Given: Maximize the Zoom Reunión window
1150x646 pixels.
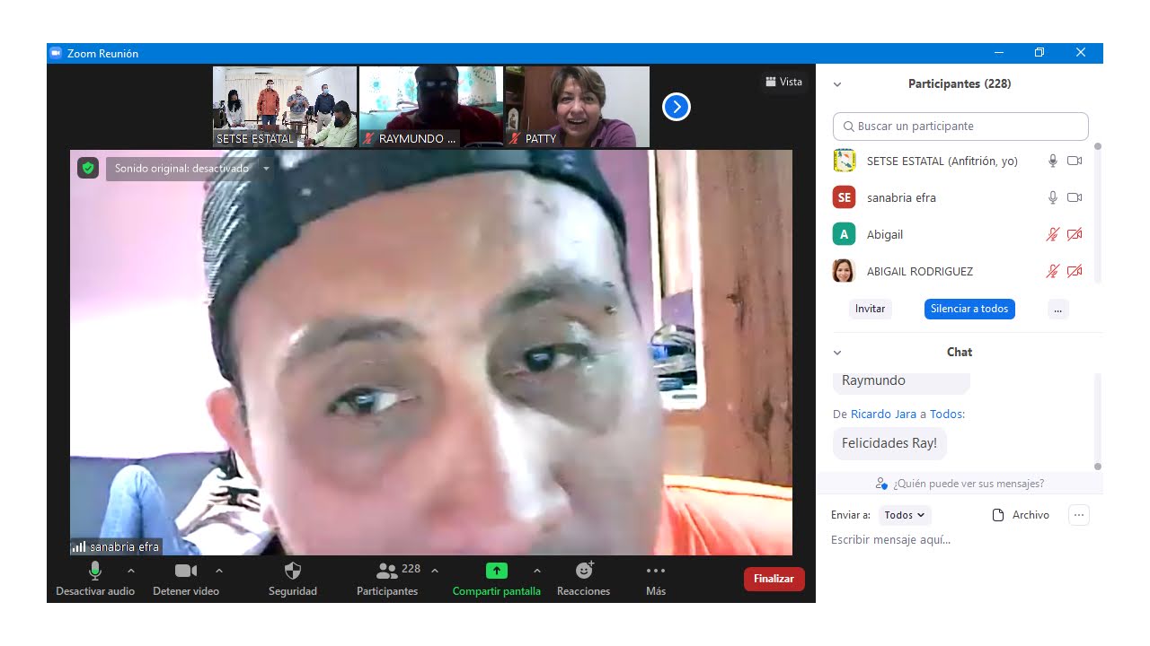Looking at the screenshot, I should pos(1039,53).
